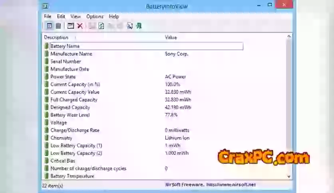The width and height of the screenshot is (334, 193).
Task: Click the battery icon beside Battery Wear Level
Action: 46,115
